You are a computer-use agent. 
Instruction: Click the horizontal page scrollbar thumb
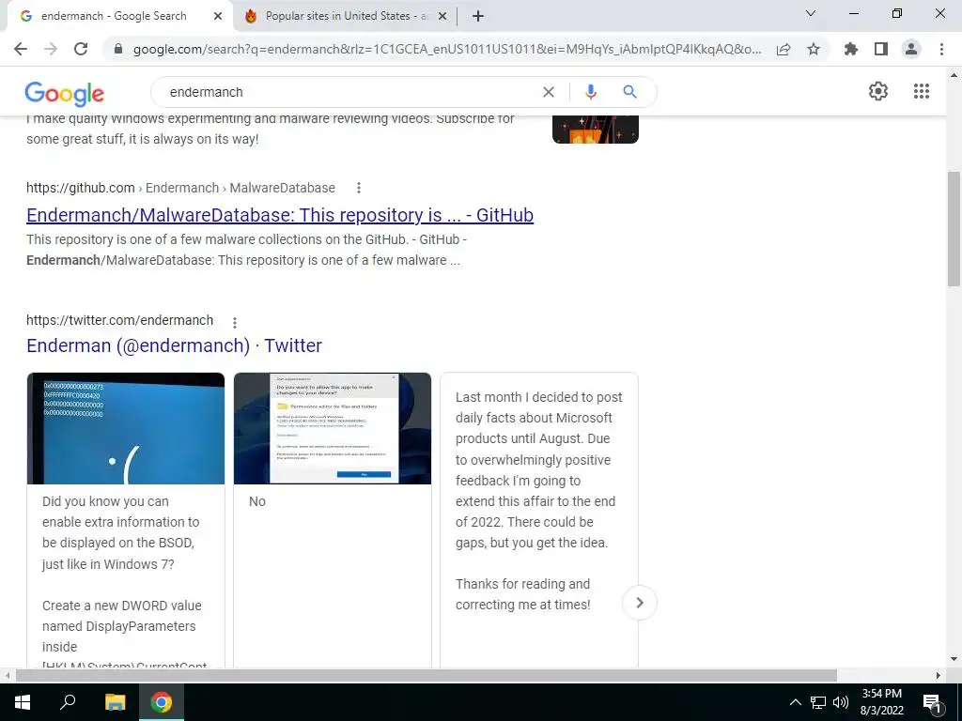point(427,675)
